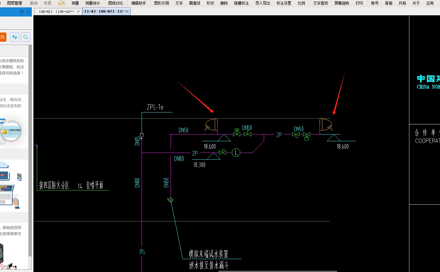The image size is (440, 272).
Task: Click the 合作单 title block text
Action: 427,133
